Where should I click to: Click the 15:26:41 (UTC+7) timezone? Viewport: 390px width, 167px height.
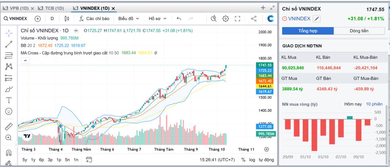click(x=217, y=160)
